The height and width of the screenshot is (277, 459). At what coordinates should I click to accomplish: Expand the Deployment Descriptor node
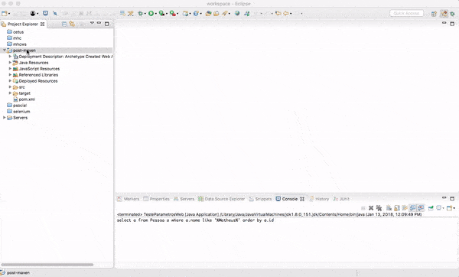10,56
